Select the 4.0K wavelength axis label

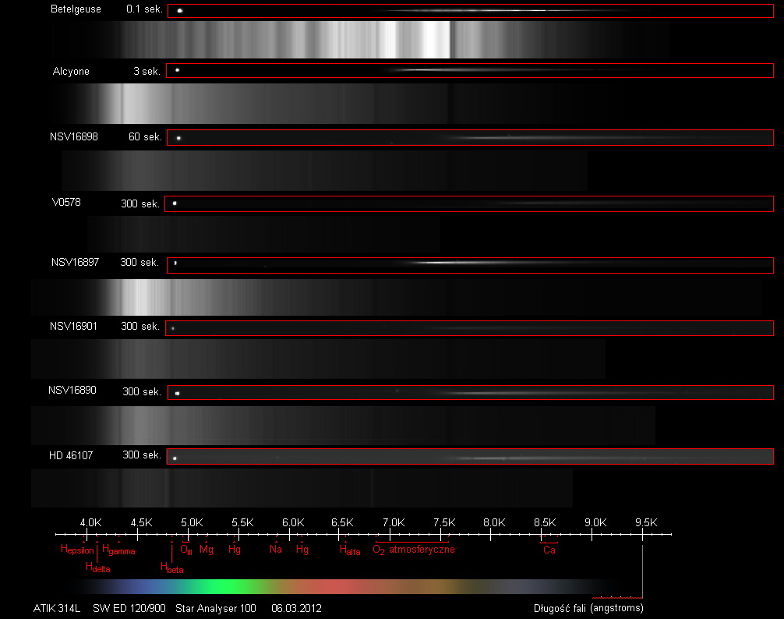91,522
